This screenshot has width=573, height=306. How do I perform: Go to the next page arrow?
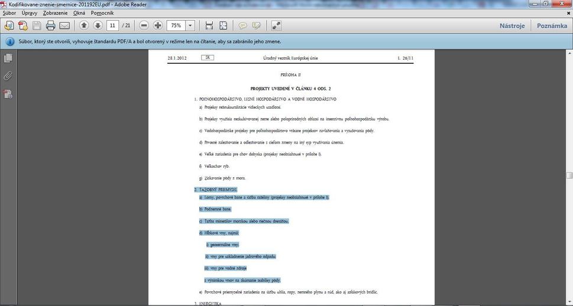(98, 25)
